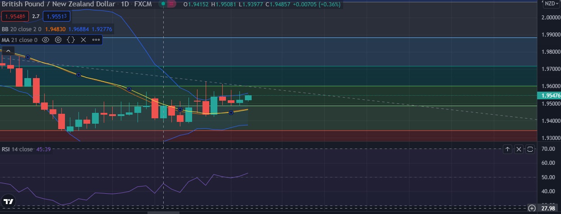561x214 pixels.
Task: Open settings gear for MA 21 indicator
Action: [58, 40]
